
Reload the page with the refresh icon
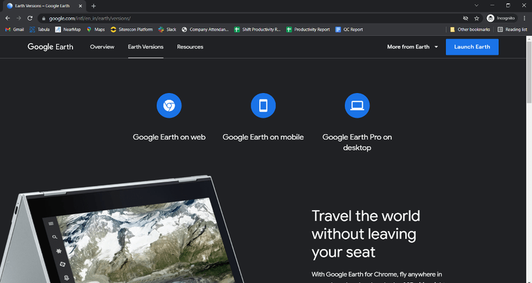point(30,18)
